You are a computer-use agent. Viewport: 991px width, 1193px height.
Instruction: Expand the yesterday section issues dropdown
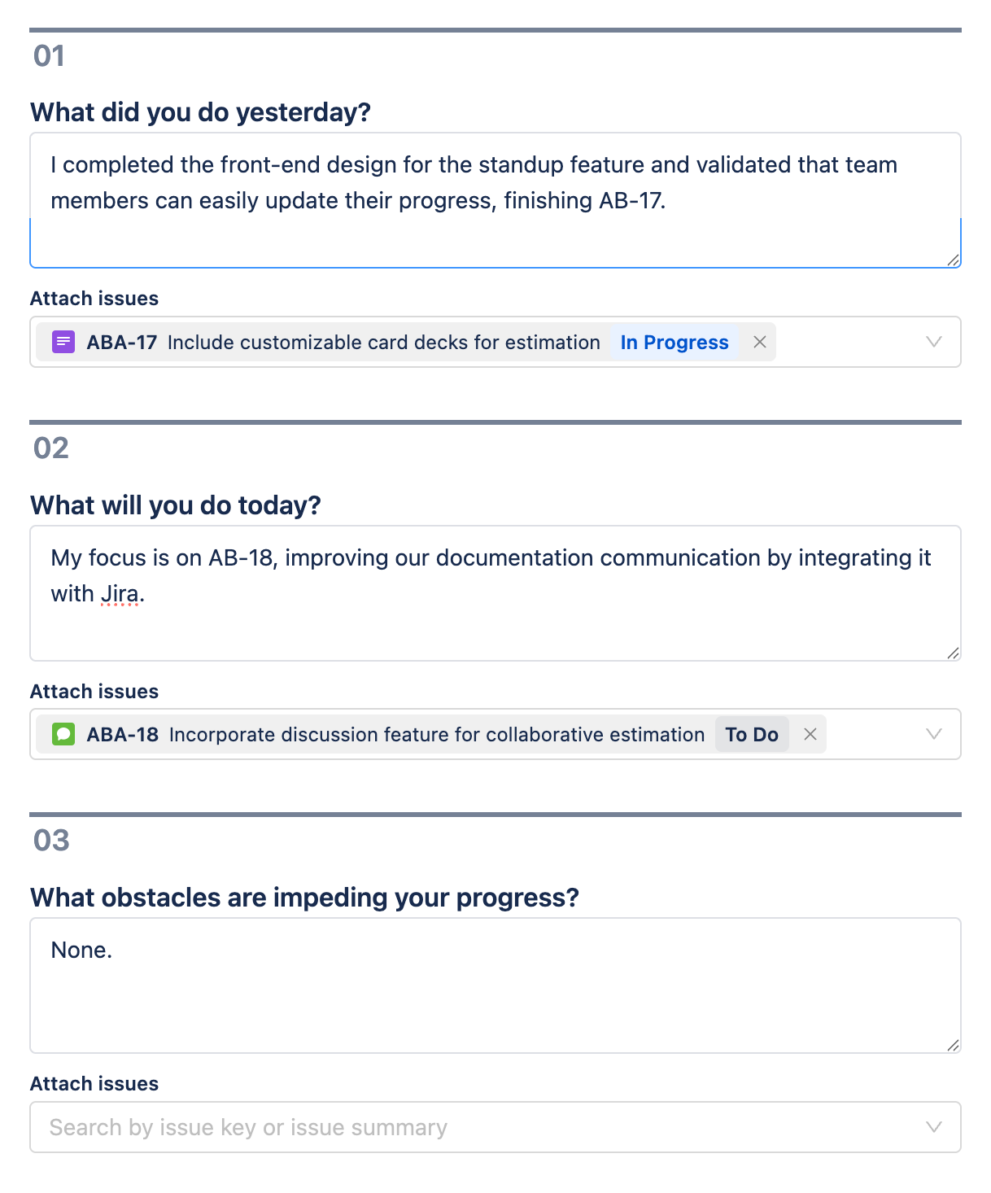tap(934, 342)
